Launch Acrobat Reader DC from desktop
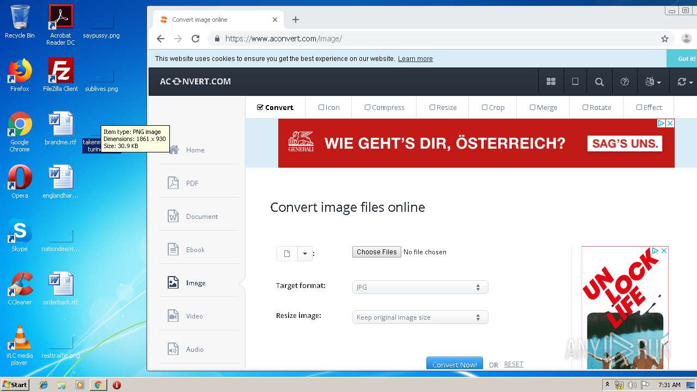 (60, 25)
